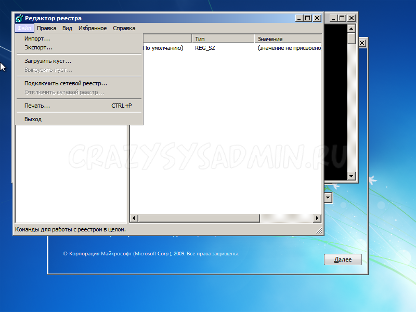Choose Экспорт... from the File menu

[38, 47]
